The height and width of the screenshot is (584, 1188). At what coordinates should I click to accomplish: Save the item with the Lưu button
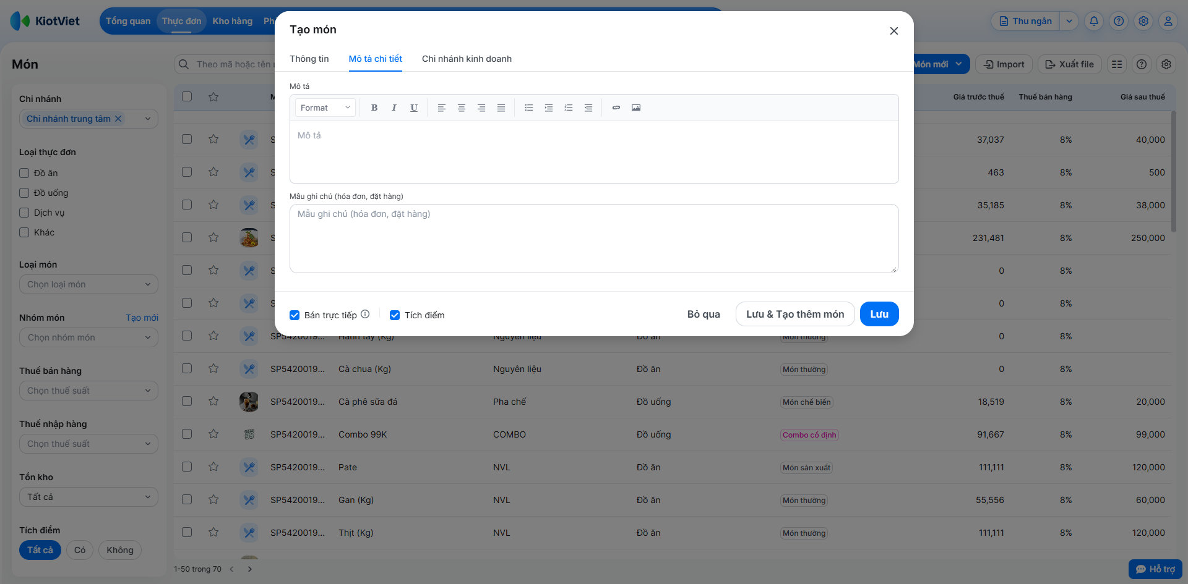tap(879, 314)
